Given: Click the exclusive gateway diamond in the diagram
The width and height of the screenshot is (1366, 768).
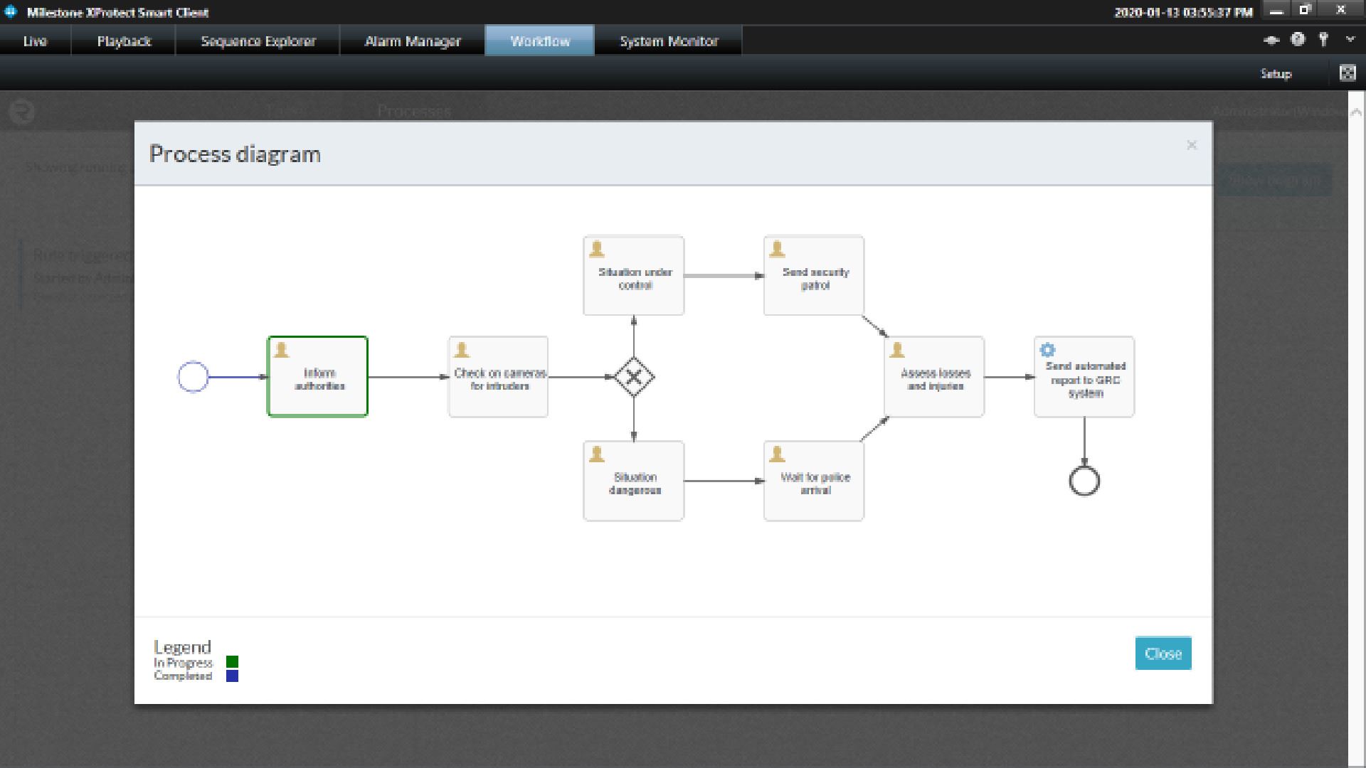Looking at the screenshot, I should (x=634, y=377).
